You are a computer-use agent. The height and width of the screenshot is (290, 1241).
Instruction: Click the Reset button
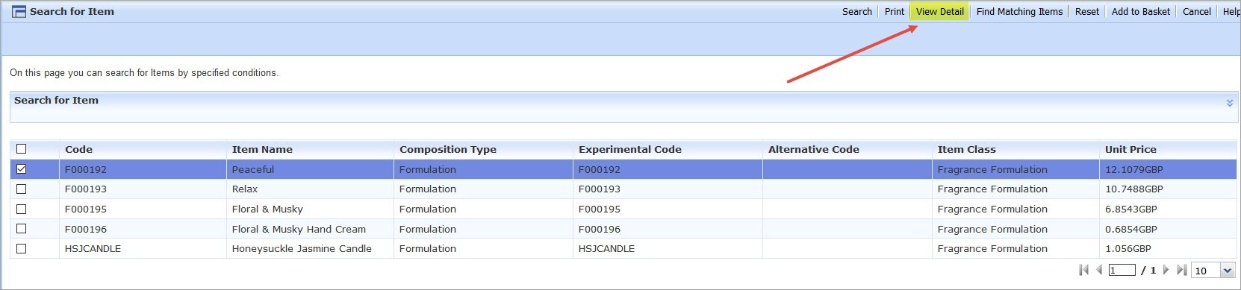point(1086,11)
